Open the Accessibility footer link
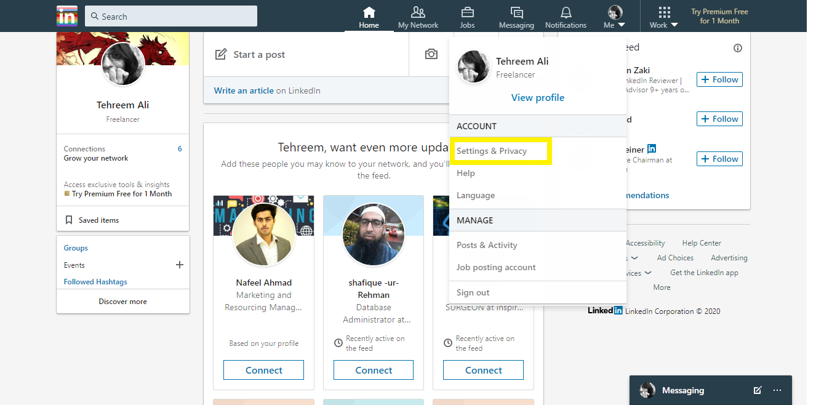Image resolution: width=816 pixels, height=405 pixels. 646,243
